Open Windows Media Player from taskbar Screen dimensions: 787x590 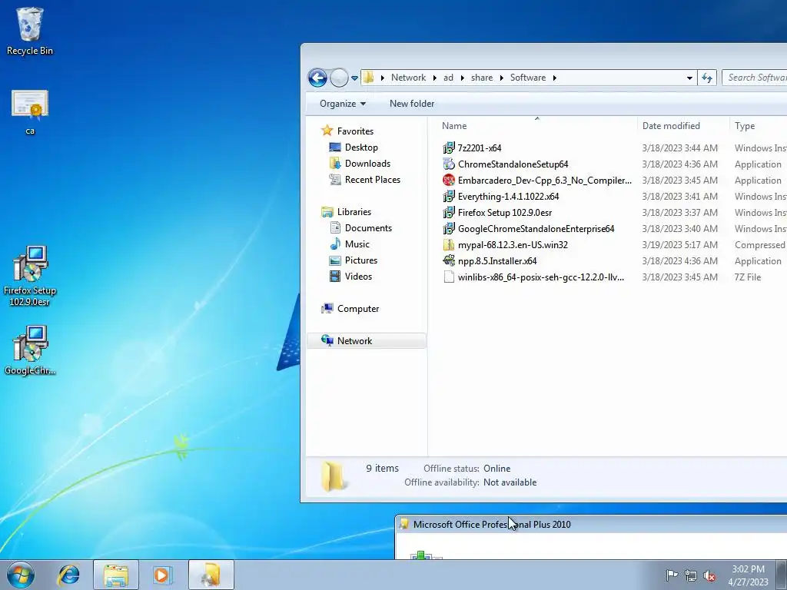pyautogui.click(x=162, y=575)
